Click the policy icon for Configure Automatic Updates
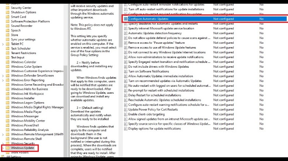Viewport: 288px width, 161px height. (x=126, y=19)
